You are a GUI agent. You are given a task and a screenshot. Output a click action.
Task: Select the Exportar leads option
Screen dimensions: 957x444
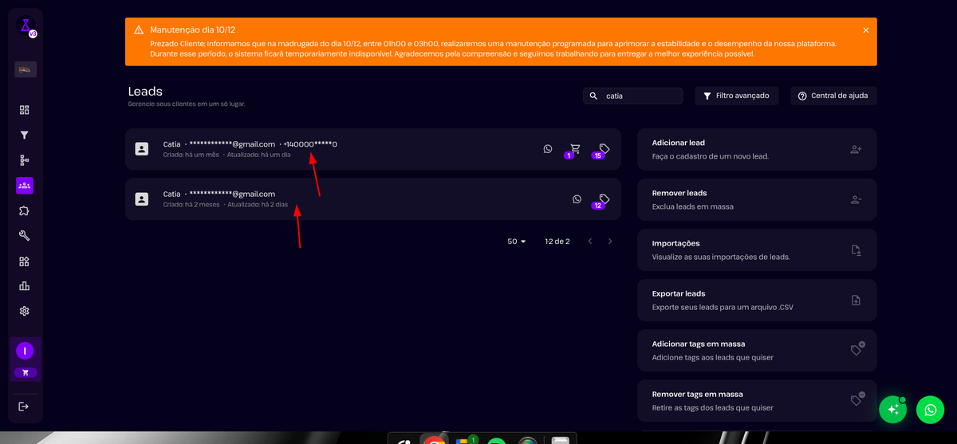[756, 300]
